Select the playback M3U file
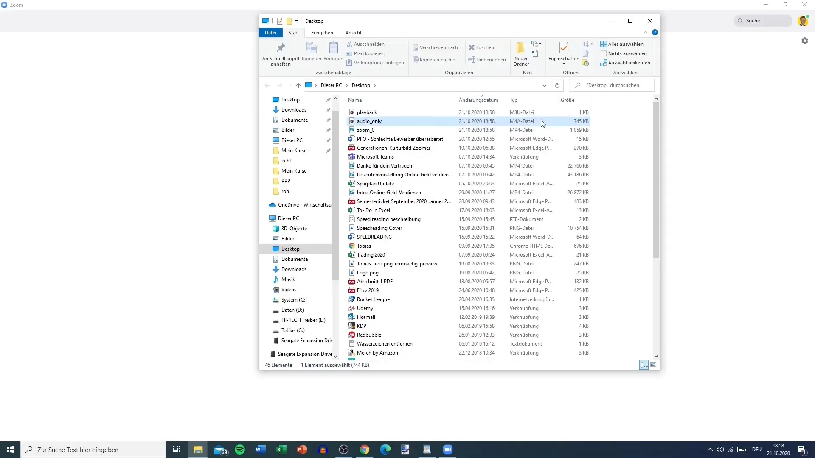 click(x=469, y=112)
